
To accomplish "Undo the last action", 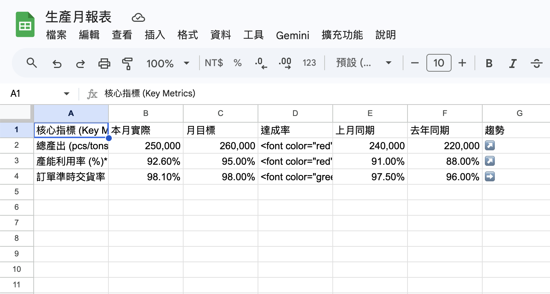I will point(57,63).
